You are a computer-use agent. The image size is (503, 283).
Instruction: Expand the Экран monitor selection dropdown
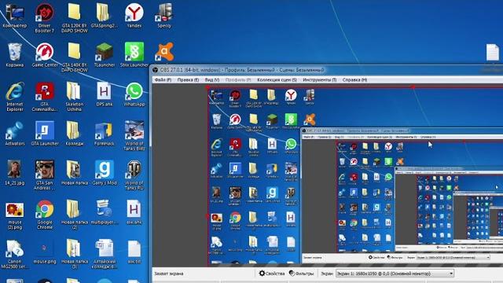click(395, 274)
